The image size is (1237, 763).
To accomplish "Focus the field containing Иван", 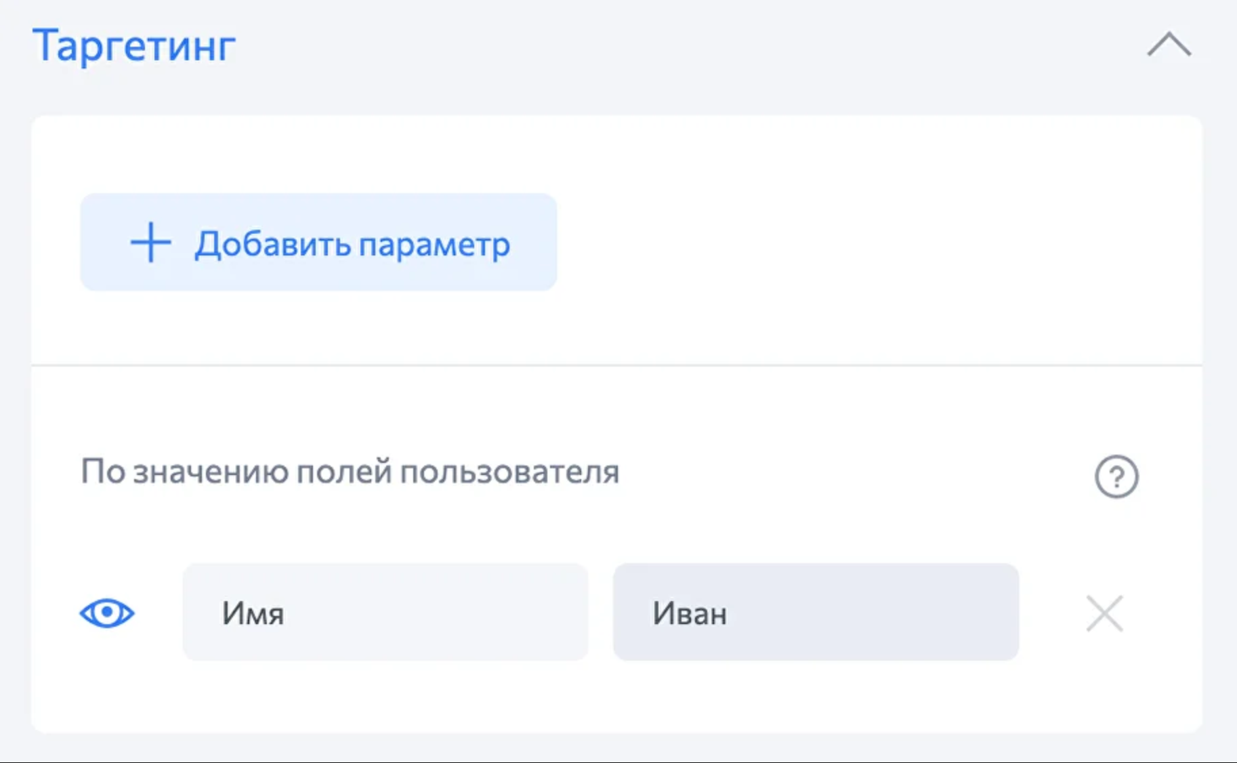I will point(816,613).
